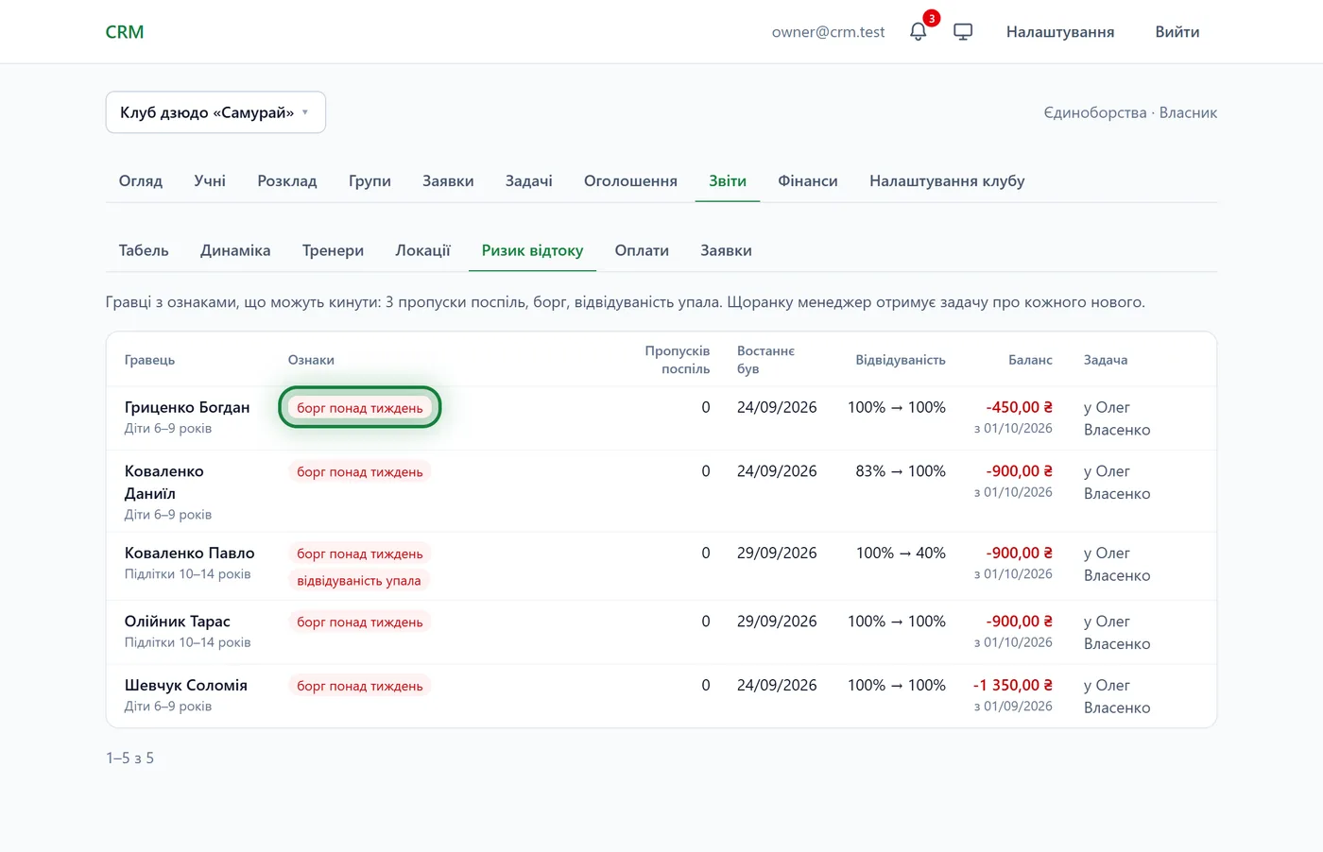Open player Шевчук Соломія
The height and width of the screenshot is (852, 1323).
pyautogui.click(x=186, y=685)
